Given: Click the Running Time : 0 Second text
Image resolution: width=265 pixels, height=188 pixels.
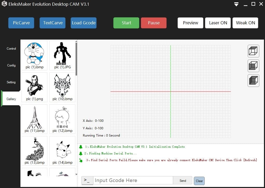Looking at the screenshot, I should (101, 136).
